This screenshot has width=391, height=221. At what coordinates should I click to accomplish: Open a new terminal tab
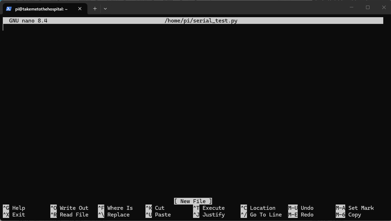tap(95, 9)
